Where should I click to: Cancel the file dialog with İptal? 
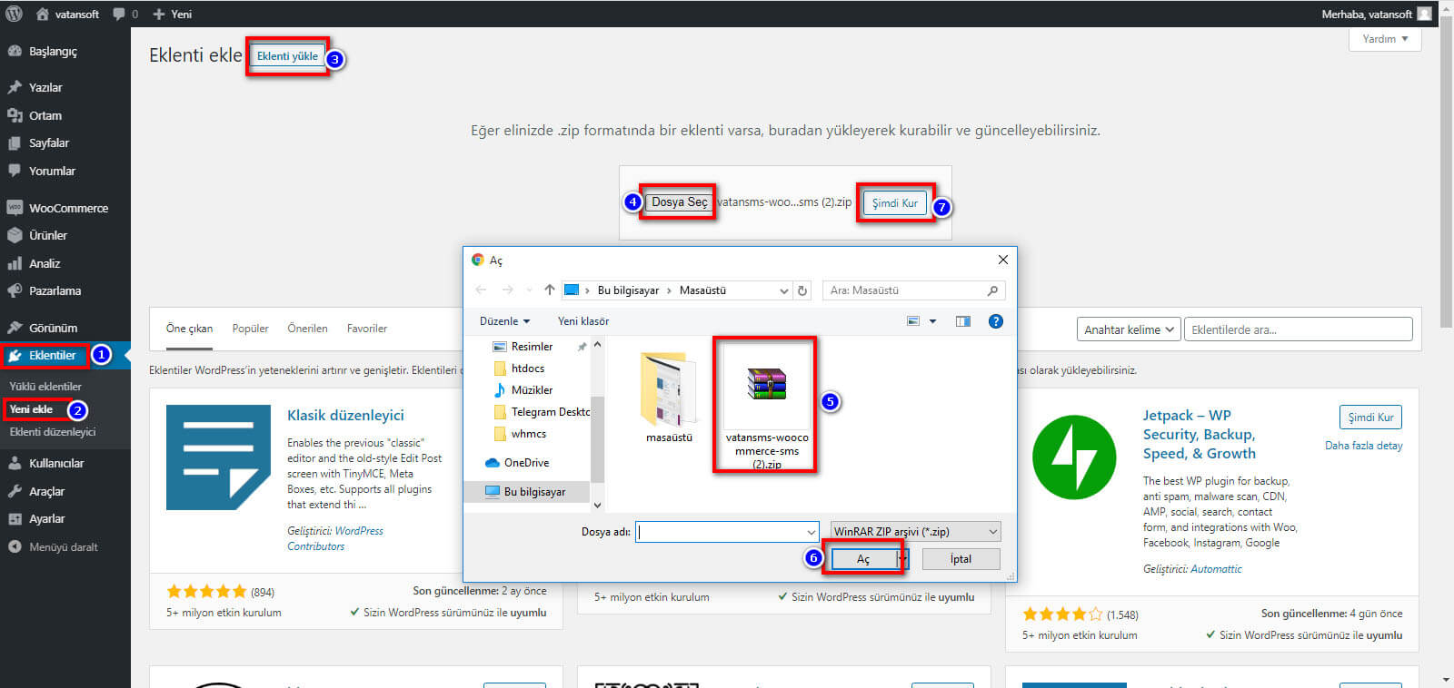[961, 559]
